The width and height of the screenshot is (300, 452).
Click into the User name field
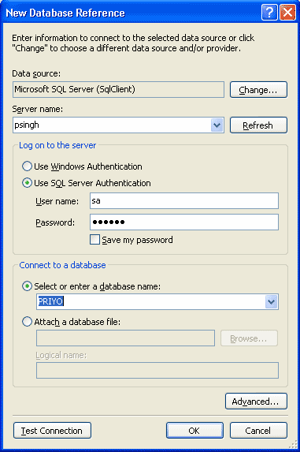[184, 200]
